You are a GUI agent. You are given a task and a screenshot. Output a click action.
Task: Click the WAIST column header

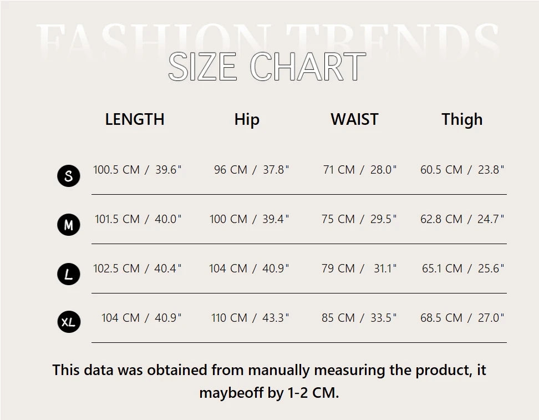click(x=354, y=119)
